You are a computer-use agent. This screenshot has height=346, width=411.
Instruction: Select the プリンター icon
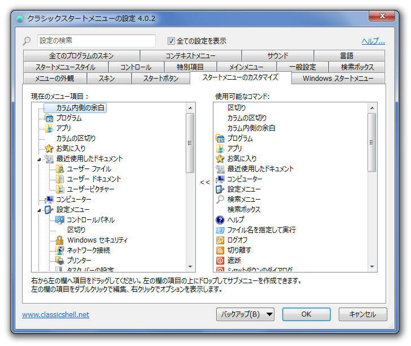[60, 261]
